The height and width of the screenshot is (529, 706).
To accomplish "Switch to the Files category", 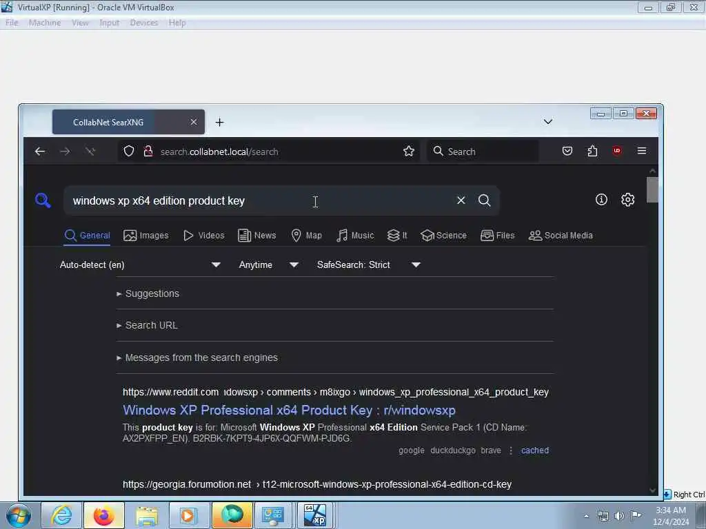I will [497, 236].
